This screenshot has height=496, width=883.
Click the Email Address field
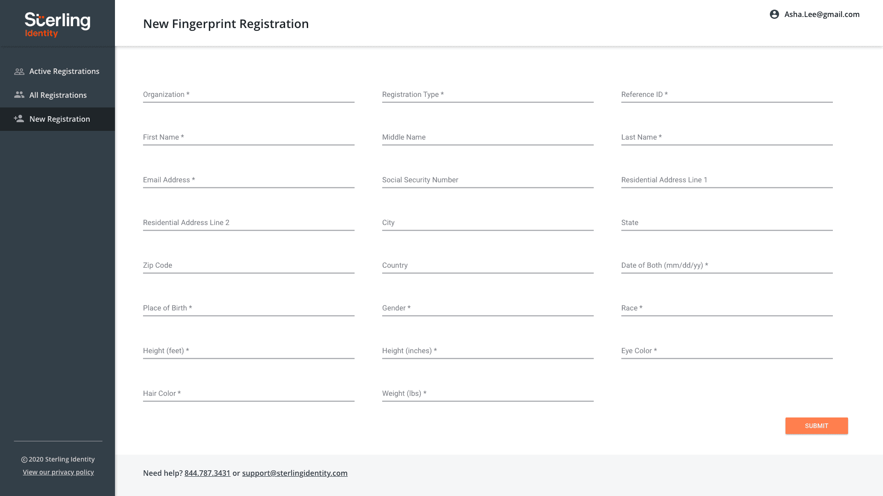[248, 180]
